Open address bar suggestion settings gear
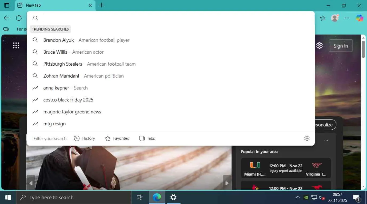Viewport: 367px width, 204px height. 307,138
